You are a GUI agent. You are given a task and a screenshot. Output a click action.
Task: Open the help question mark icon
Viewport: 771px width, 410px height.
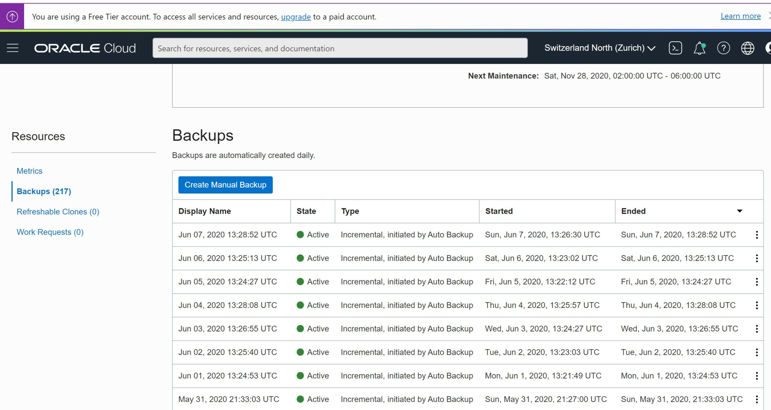[x=723, y=48]
